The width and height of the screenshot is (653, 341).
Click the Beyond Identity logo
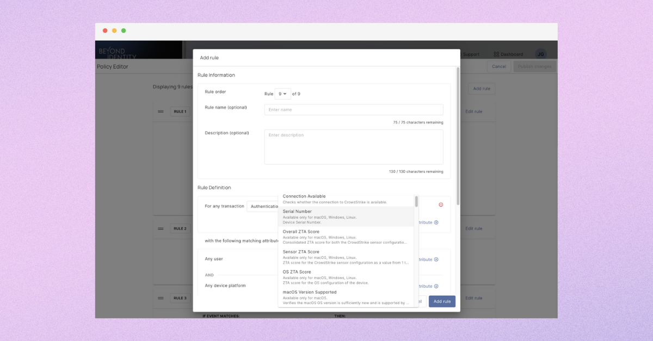(118, 53)
